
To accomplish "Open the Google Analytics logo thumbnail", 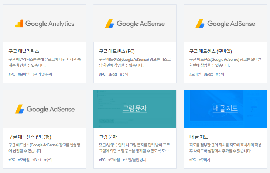I will (x=45, y=23).
